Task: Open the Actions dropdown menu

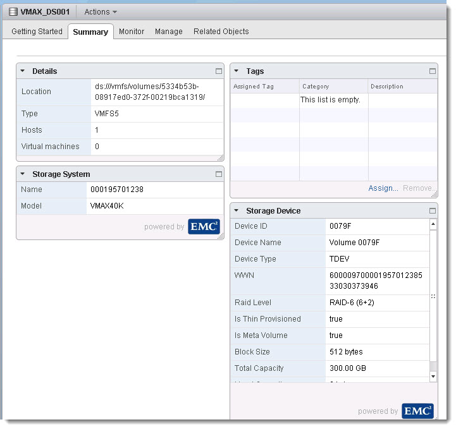Action: pos(101,12)
